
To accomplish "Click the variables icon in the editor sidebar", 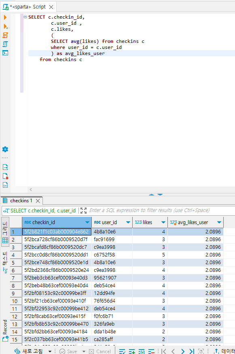I will (x=5, y=185).
